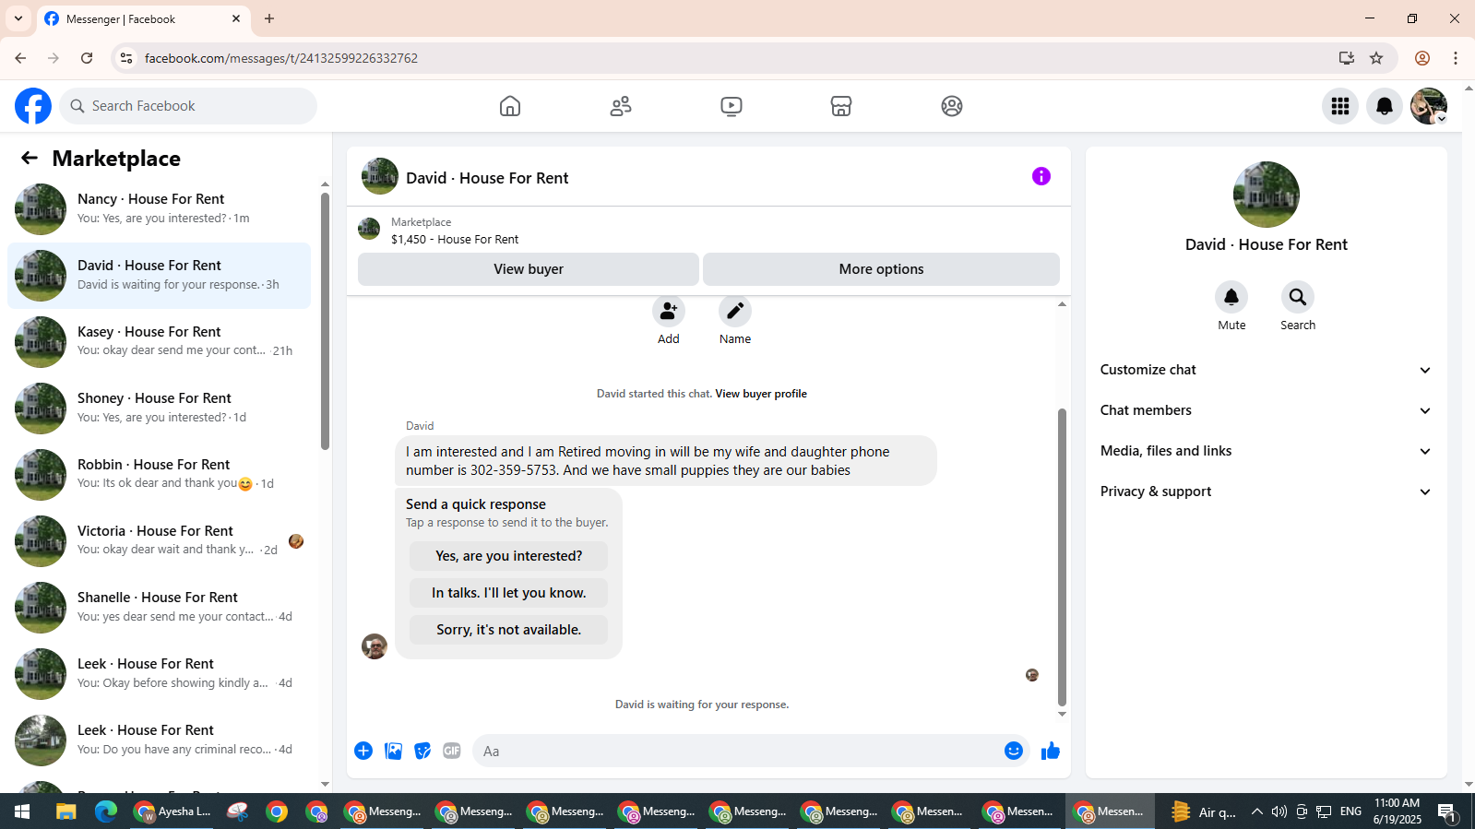Bookmark this page with the star icon

tap(1376, 58)
